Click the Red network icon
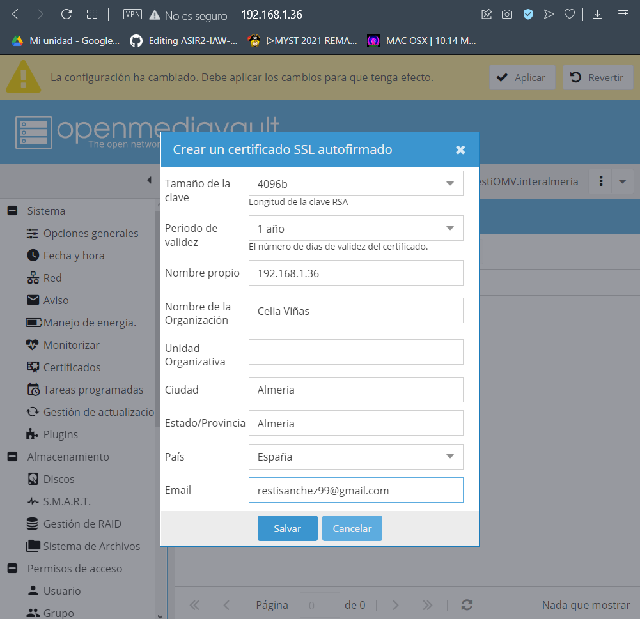640x619 pixels. (x=33, y=278)
